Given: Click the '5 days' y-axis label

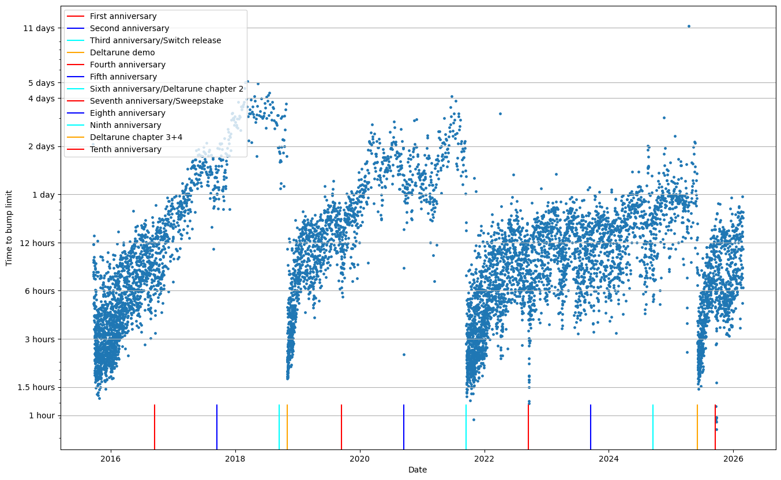Looking at the screenshot, I should point(42,82).
